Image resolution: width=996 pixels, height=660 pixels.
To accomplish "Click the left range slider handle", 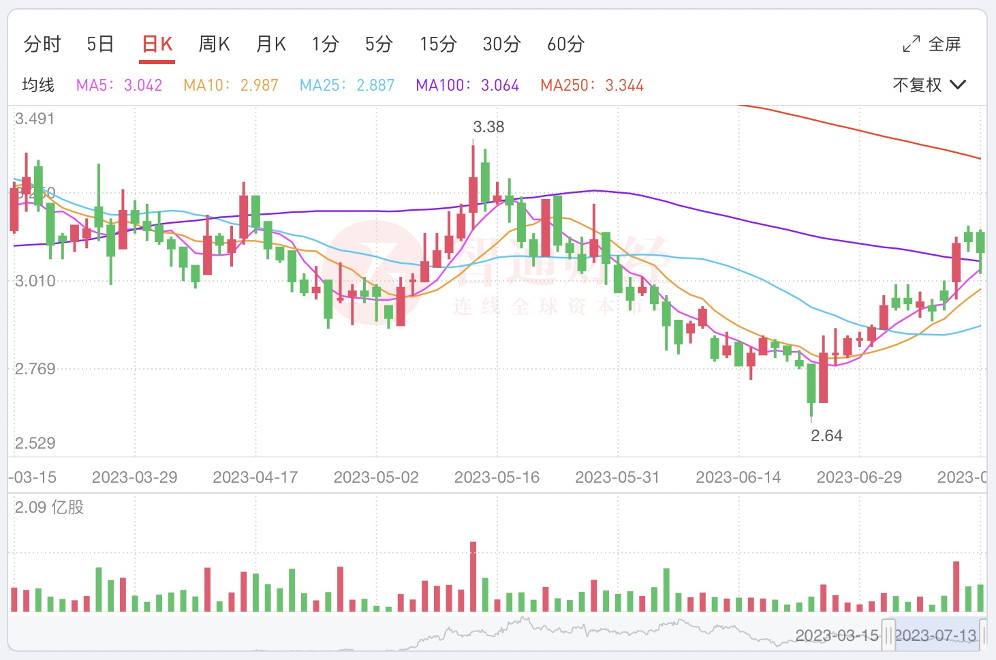I will click(888, 635).
